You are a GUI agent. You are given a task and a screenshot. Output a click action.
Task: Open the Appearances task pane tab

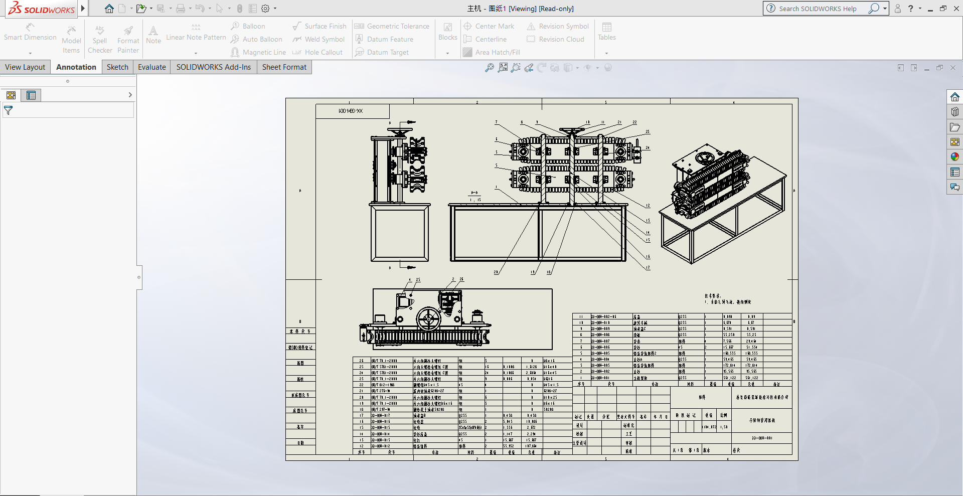click(955, 157)
